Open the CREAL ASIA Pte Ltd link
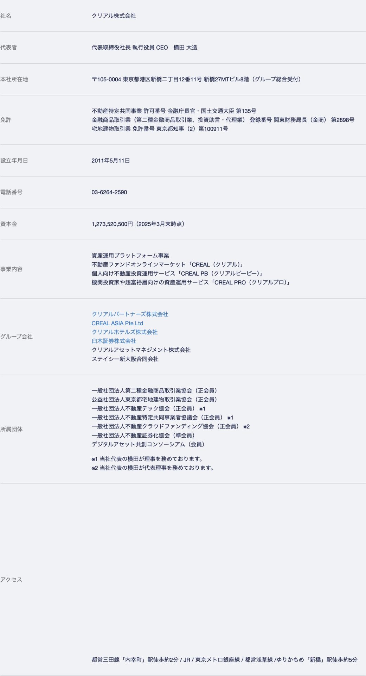The width and height of the screenshot is (366, 676). pyautogui.click(x=117, y=323)
